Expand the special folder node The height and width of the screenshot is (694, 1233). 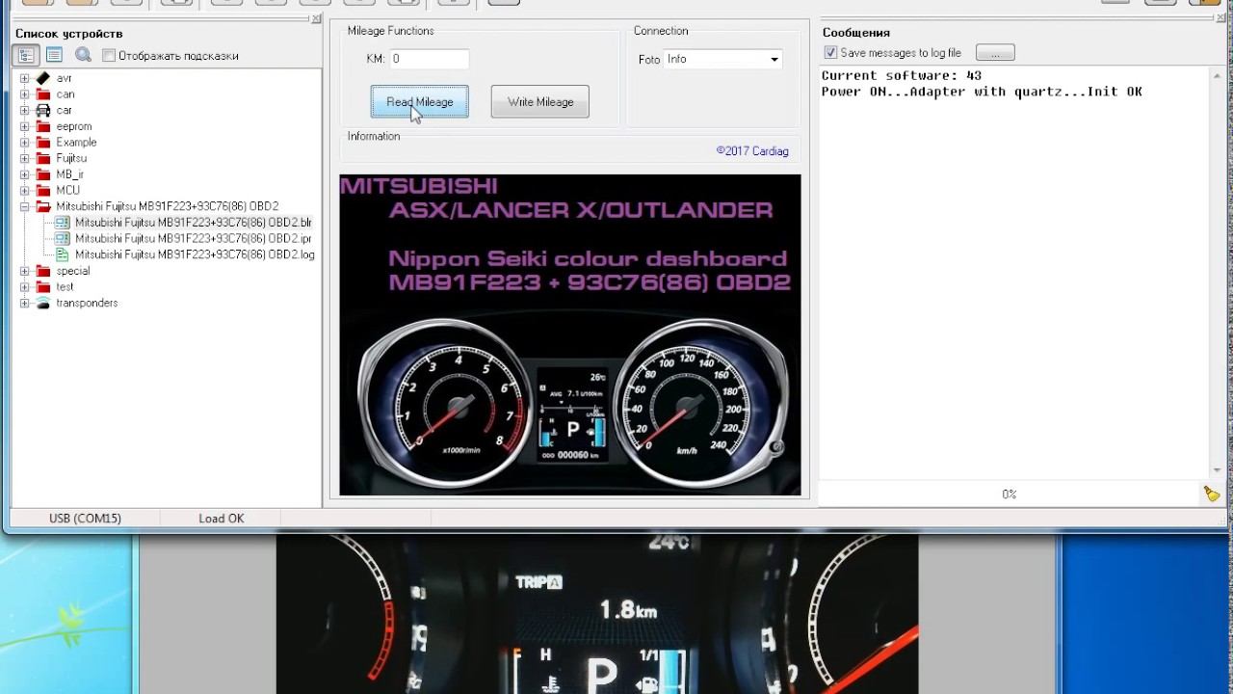pyautogui.click(x=25, y=271)
